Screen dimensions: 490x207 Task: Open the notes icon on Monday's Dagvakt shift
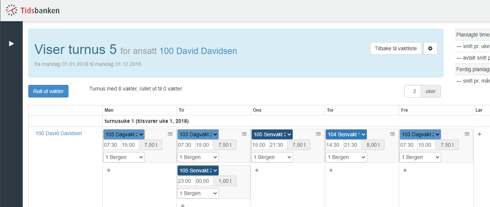point(170,134)
